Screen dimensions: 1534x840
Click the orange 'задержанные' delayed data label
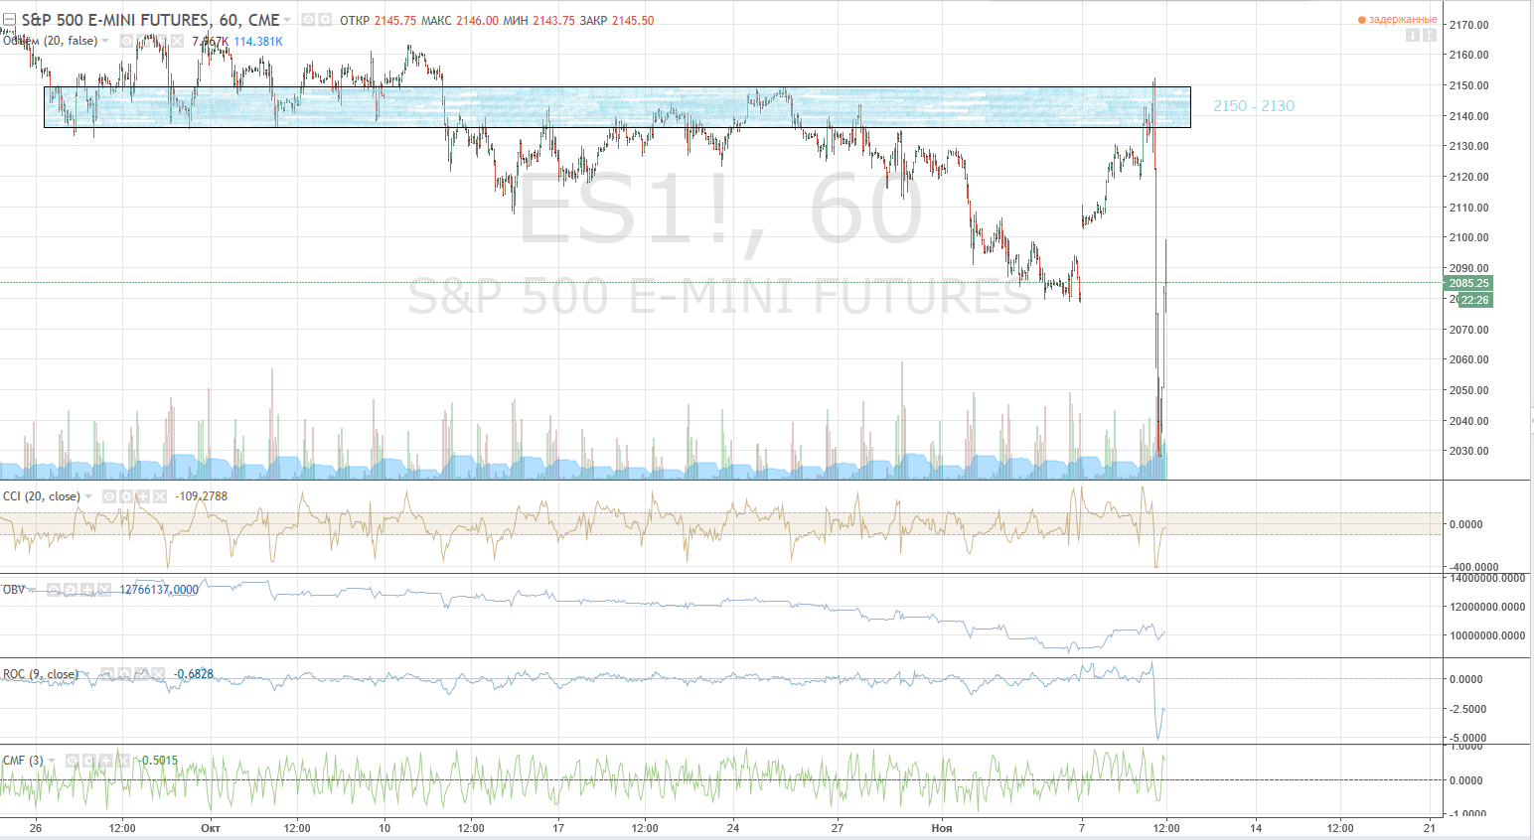coord(1402,20)
